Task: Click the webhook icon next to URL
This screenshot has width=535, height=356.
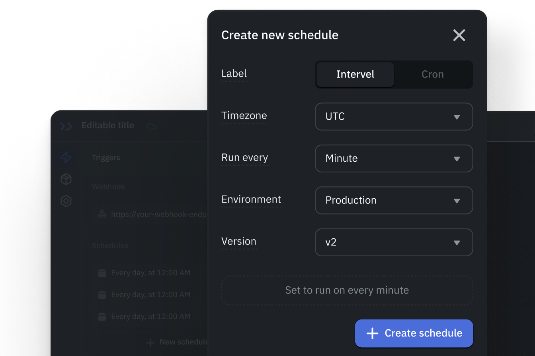Action: pyautogui.click(x=102, y=214)
